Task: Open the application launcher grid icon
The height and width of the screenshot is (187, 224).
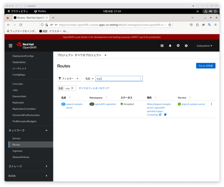Action: pos(162,46)
